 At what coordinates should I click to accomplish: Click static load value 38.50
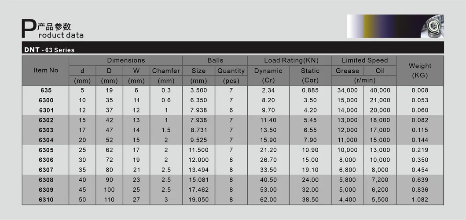coord(310,200)
